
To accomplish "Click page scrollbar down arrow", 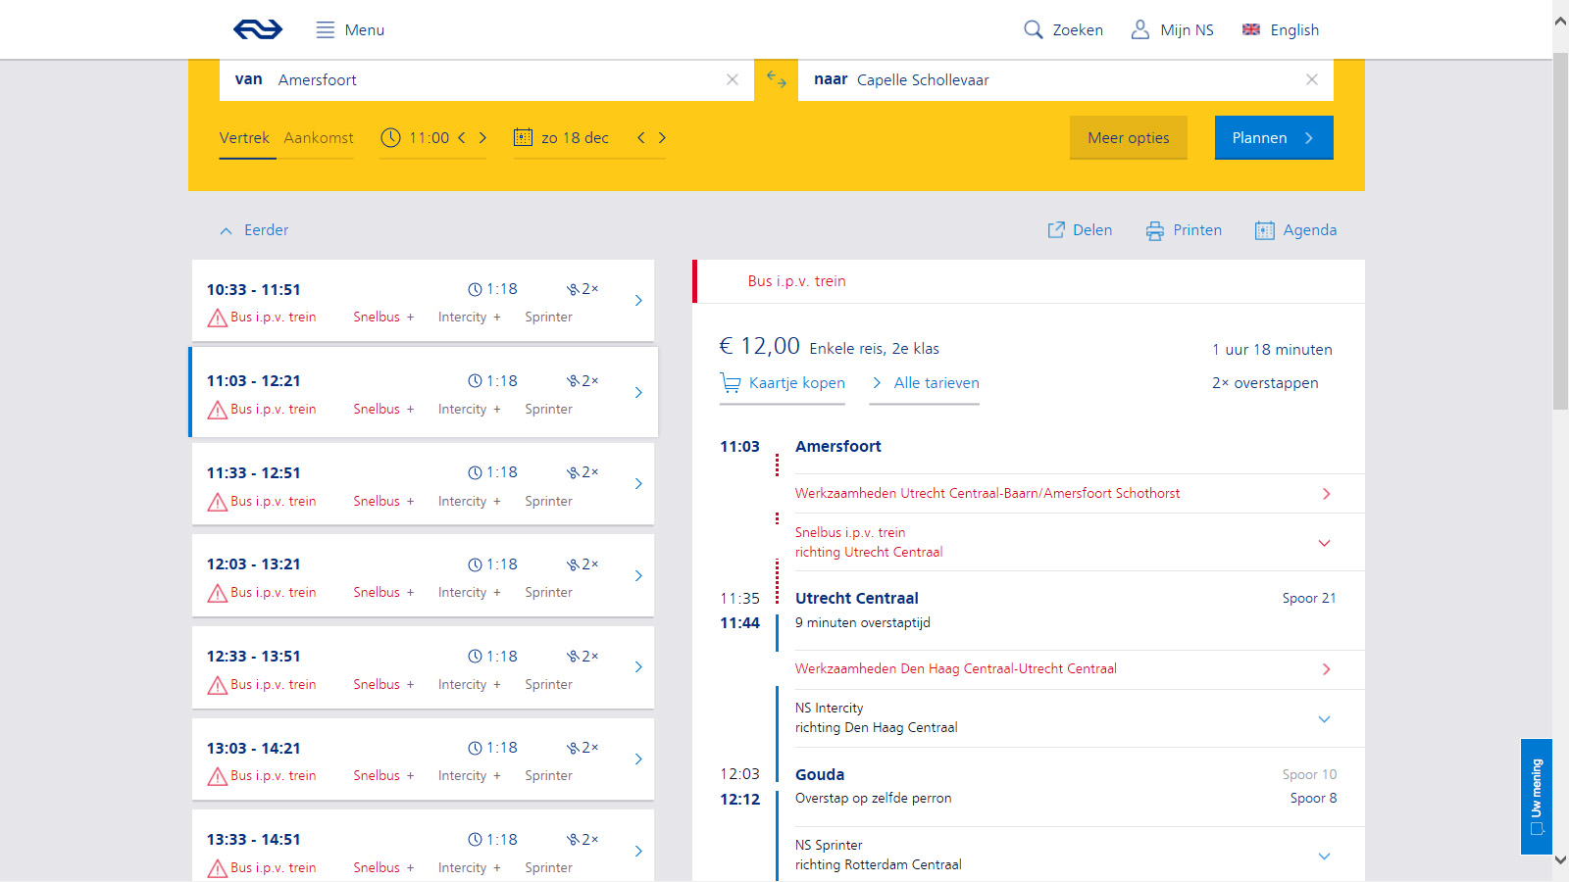I will 1560,859.
